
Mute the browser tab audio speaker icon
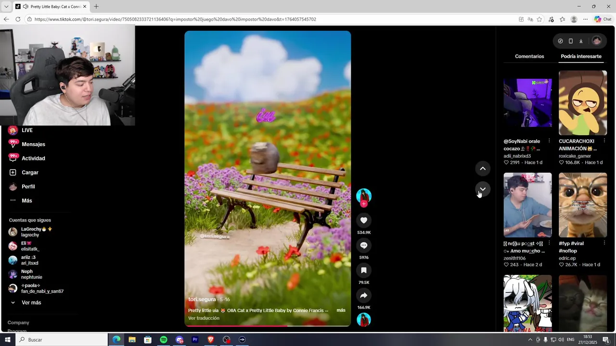26,7
